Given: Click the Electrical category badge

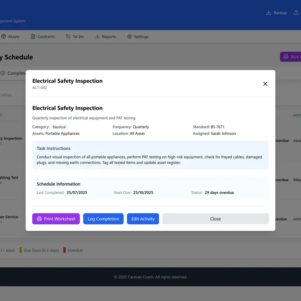Looking at the screenshot, I should coord(59,127).
